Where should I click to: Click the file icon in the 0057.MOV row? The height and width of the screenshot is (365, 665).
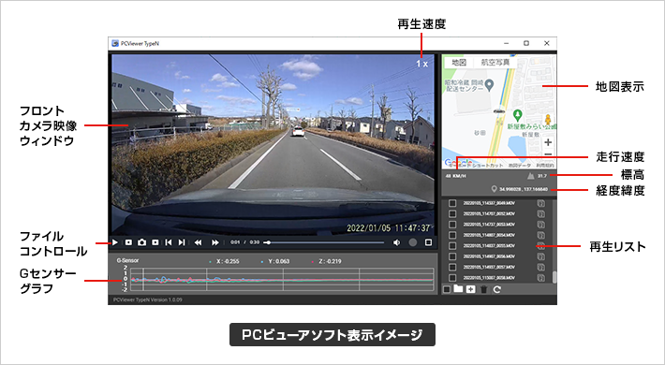click(x=540, y=267)
